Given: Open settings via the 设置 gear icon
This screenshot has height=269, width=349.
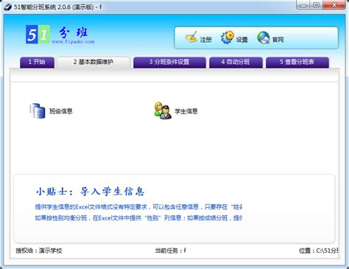Looking at the screenshot, I should (x=228, y=38).
